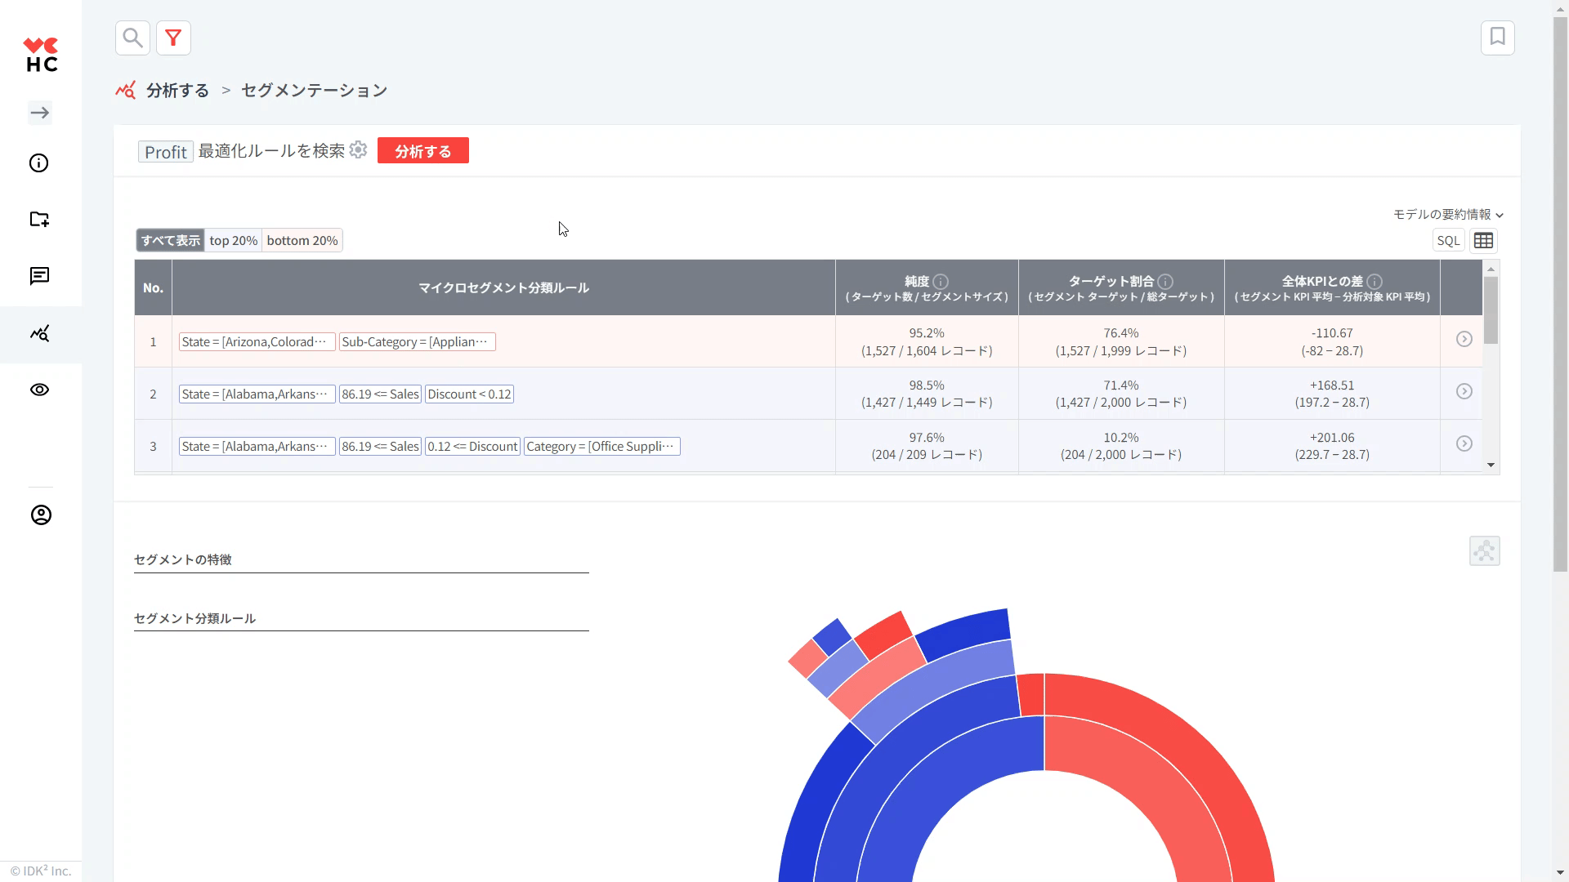The height and width of the screenshot is (882, 1569).
Task: Switch to bottom 20% filter
Action: [x=302, y=240]
